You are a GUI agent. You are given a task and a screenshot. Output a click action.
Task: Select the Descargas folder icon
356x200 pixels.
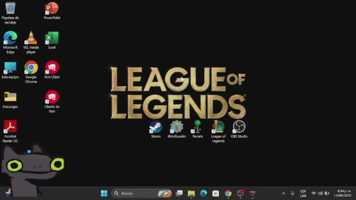[10, 100]
